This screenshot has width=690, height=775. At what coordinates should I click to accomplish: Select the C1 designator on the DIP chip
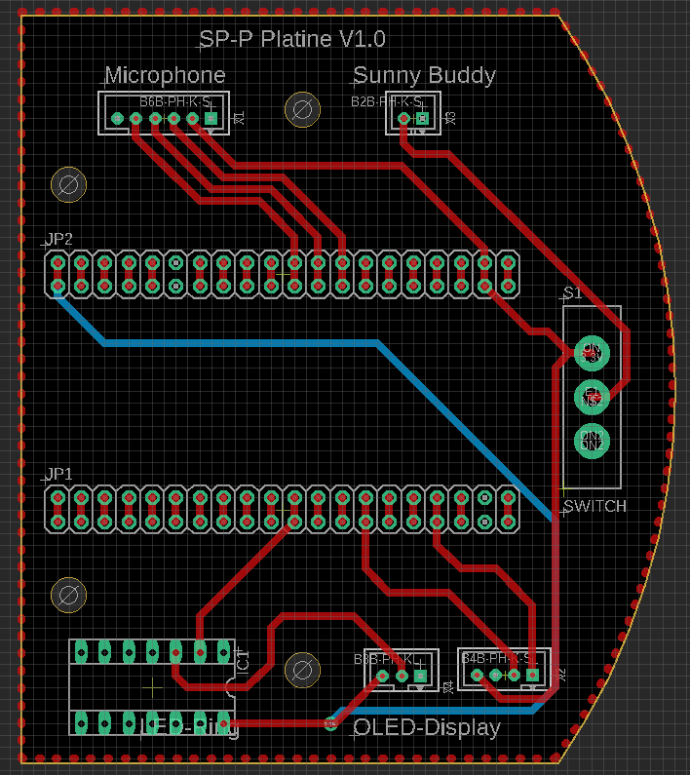click(244, 659)
